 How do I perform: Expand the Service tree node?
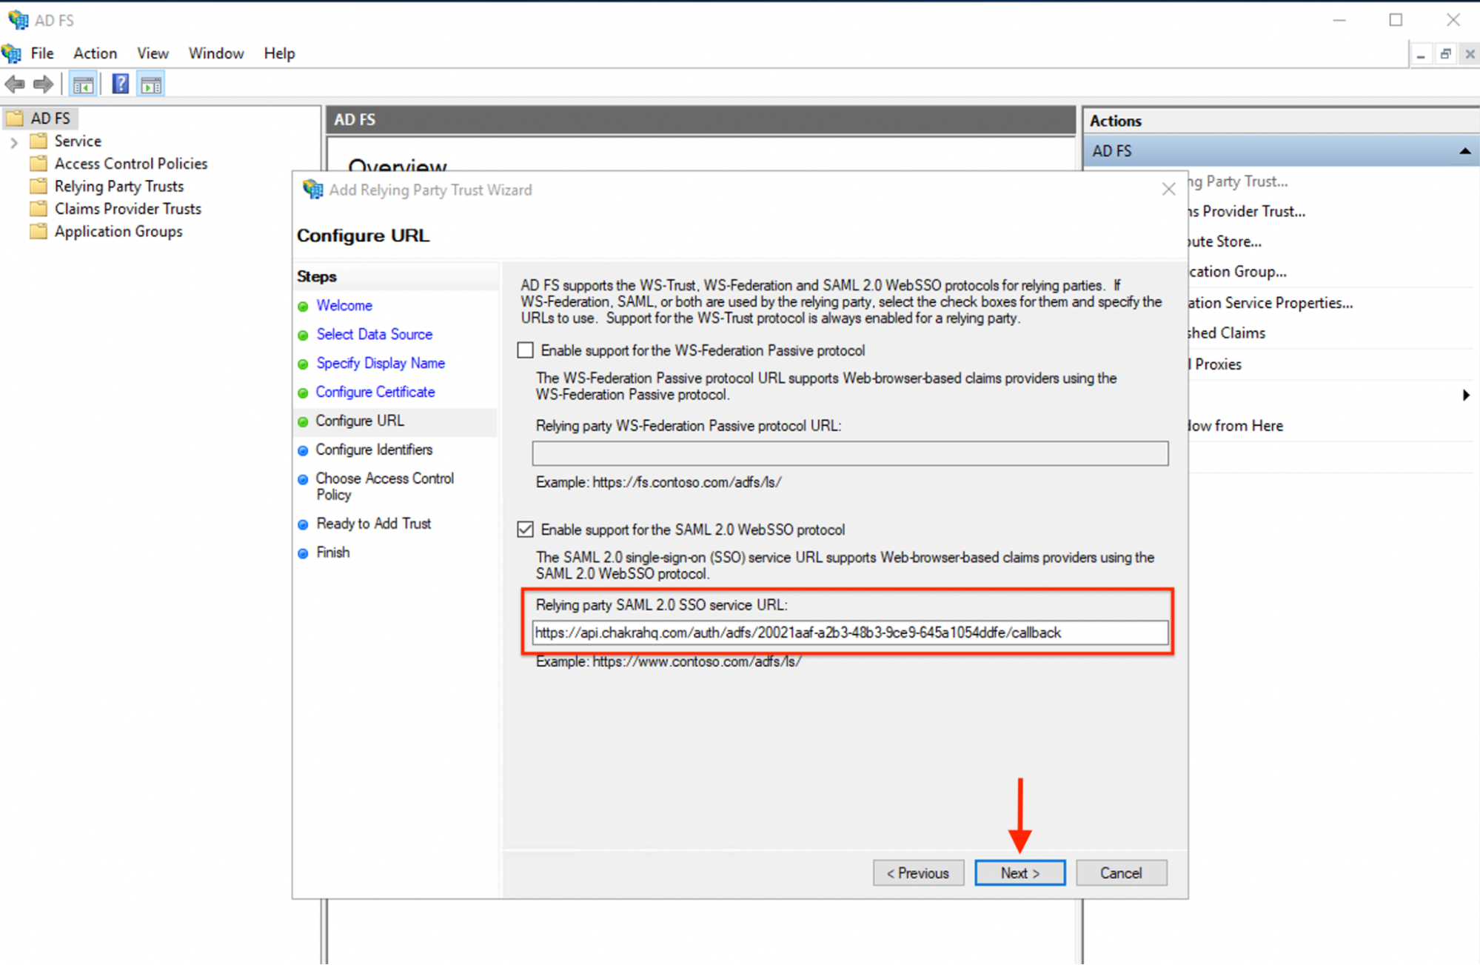tap(14, 141)
